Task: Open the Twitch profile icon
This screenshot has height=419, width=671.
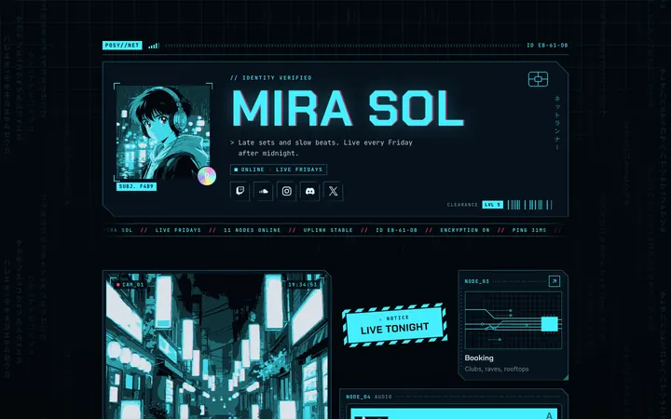Action: pos(240,191)
